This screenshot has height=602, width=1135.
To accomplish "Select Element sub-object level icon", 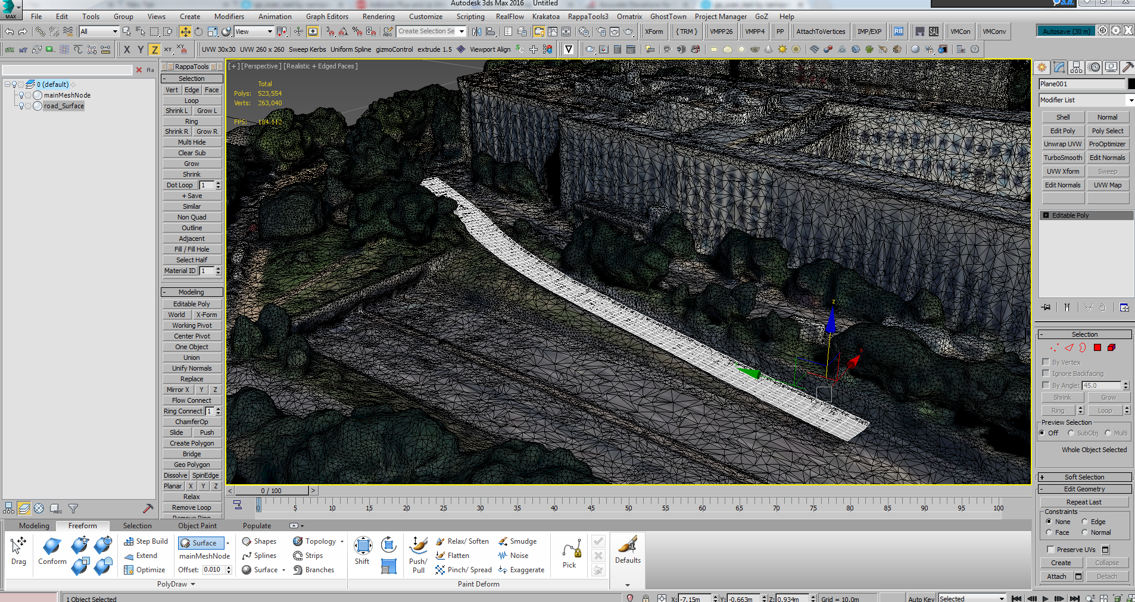I will (1111, 347).
